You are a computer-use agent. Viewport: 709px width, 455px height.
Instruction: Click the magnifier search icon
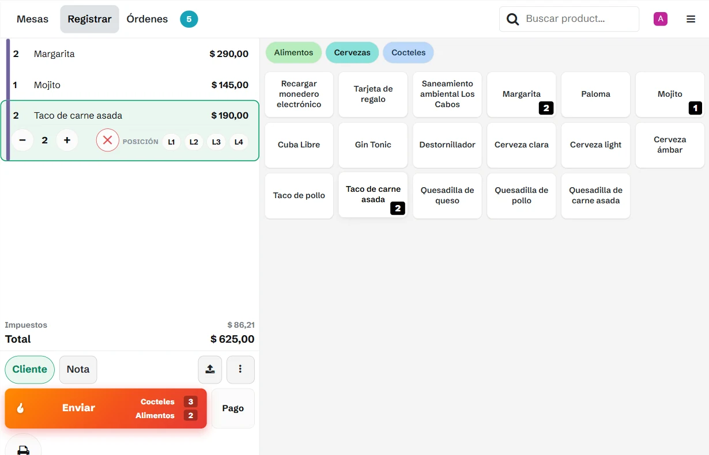pyautogui.click(x=512, y=19)
